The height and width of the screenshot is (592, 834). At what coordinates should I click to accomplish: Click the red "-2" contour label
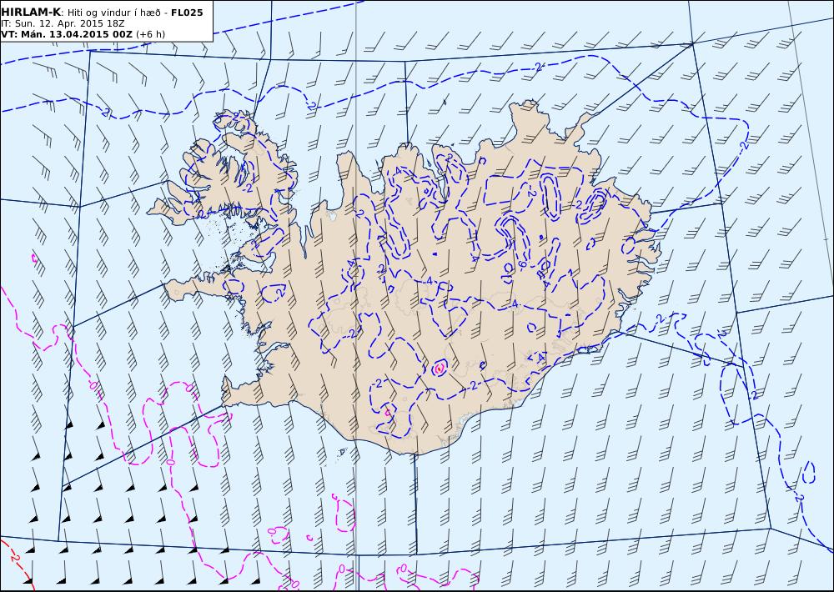[x=14, y=558]
